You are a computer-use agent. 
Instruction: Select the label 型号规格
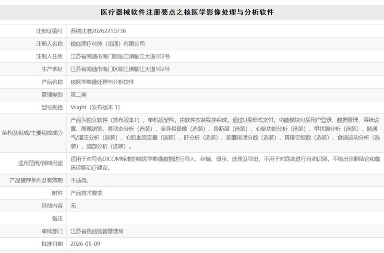pos(52,107)
